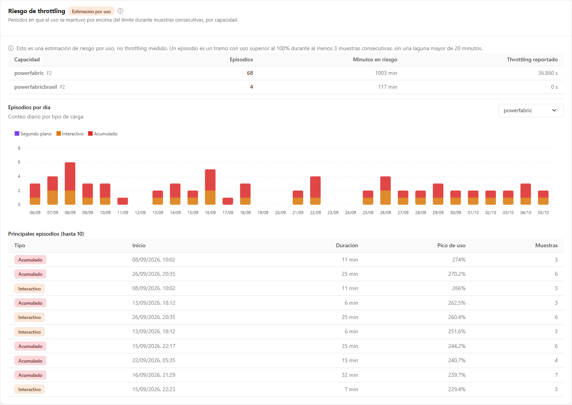The height and width of the screenshot is (405, 572).
Task: Click start time 16/09/2026, 21:29
Action: 154,375
